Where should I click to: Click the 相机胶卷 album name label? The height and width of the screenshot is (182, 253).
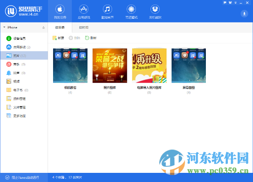tap(70, 88)
